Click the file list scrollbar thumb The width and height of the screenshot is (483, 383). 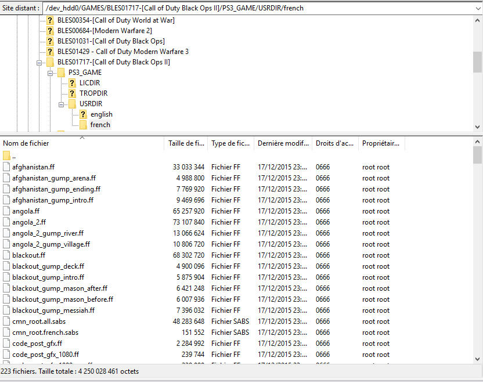[x=477, y=155]
